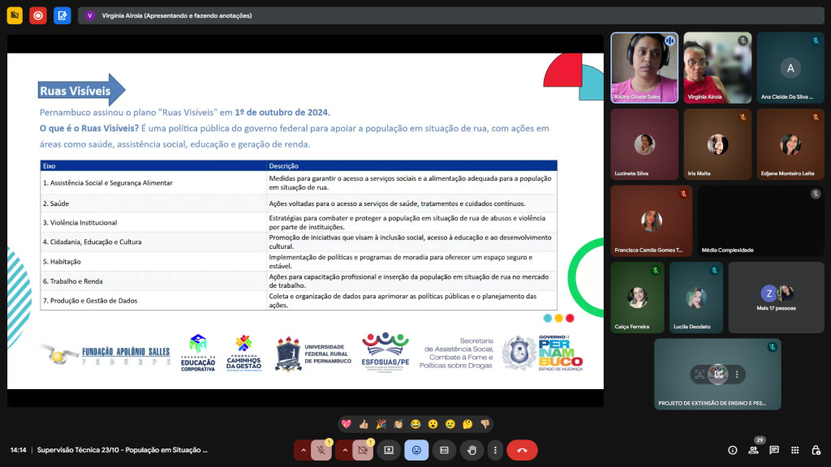Hide the emoji reactions bar
831x467 pixels.
point(416,450)
